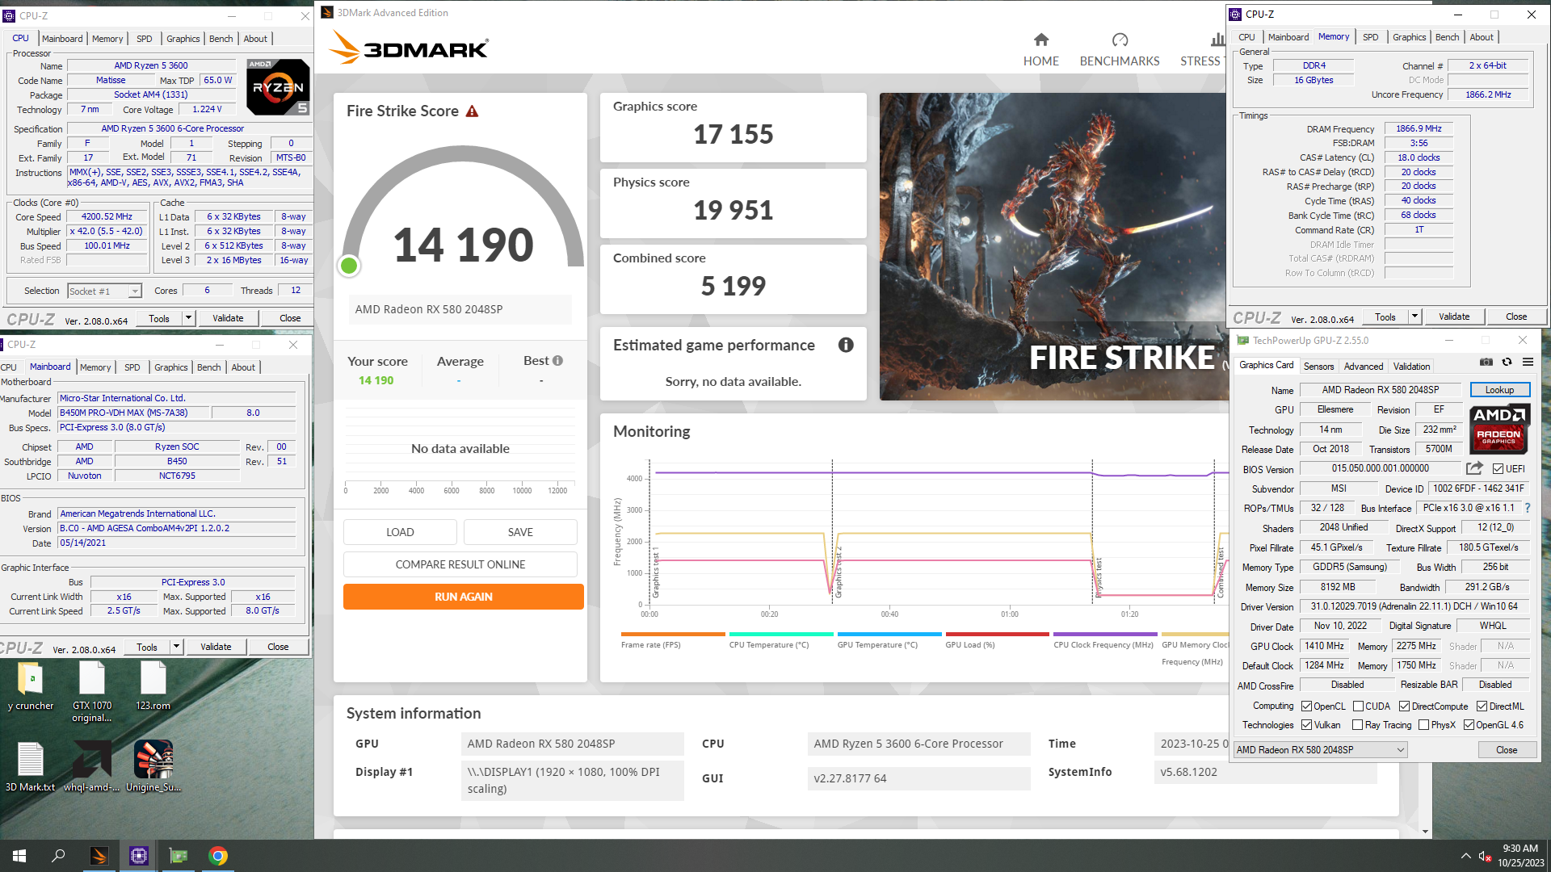This screenshot has width=1551, height=872.
Task: Toggle the OpenCL checkbox
Action: (x=1306, y=706)
